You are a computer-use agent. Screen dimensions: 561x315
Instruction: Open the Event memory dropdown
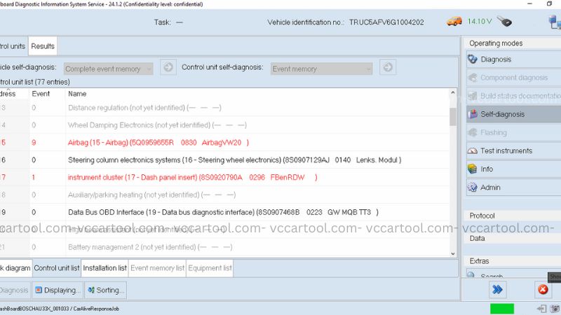(321, 69)
